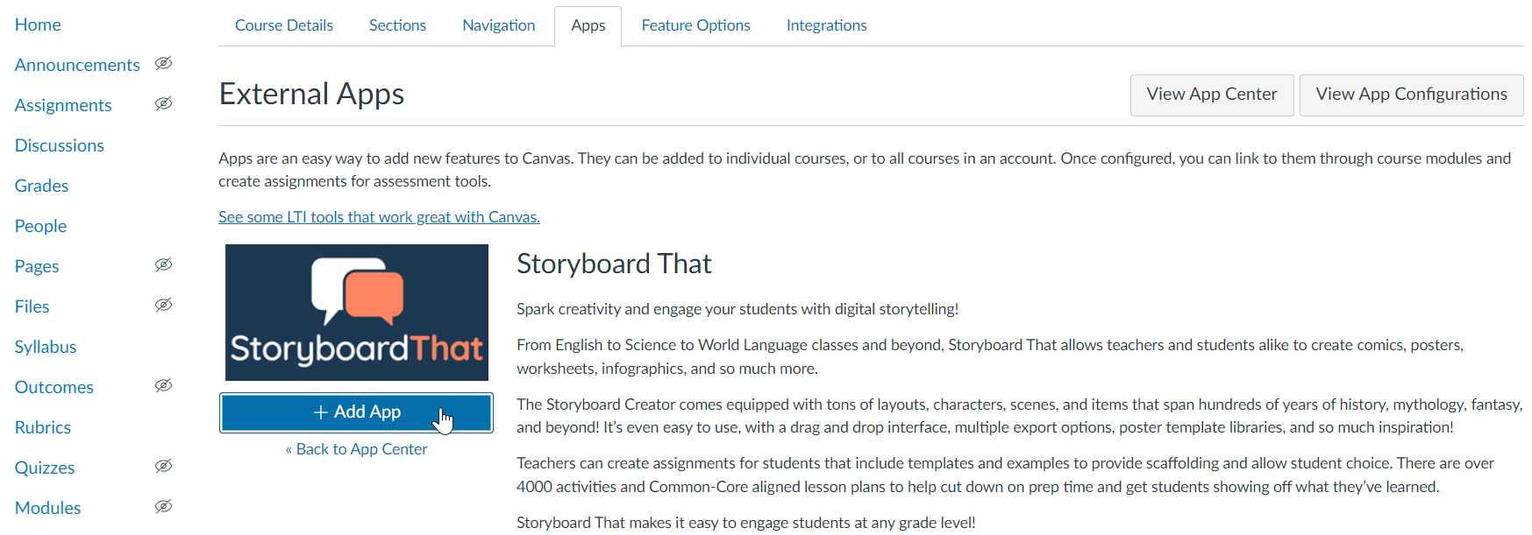Go to Quizzes in the course menu
Image resolution: width=1532 pixels, height=535 pixels.
45,468
